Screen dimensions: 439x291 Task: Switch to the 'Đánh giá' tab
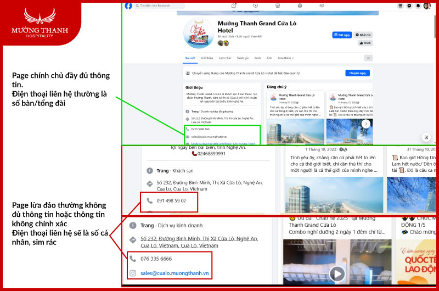click(x=243, y=58)
